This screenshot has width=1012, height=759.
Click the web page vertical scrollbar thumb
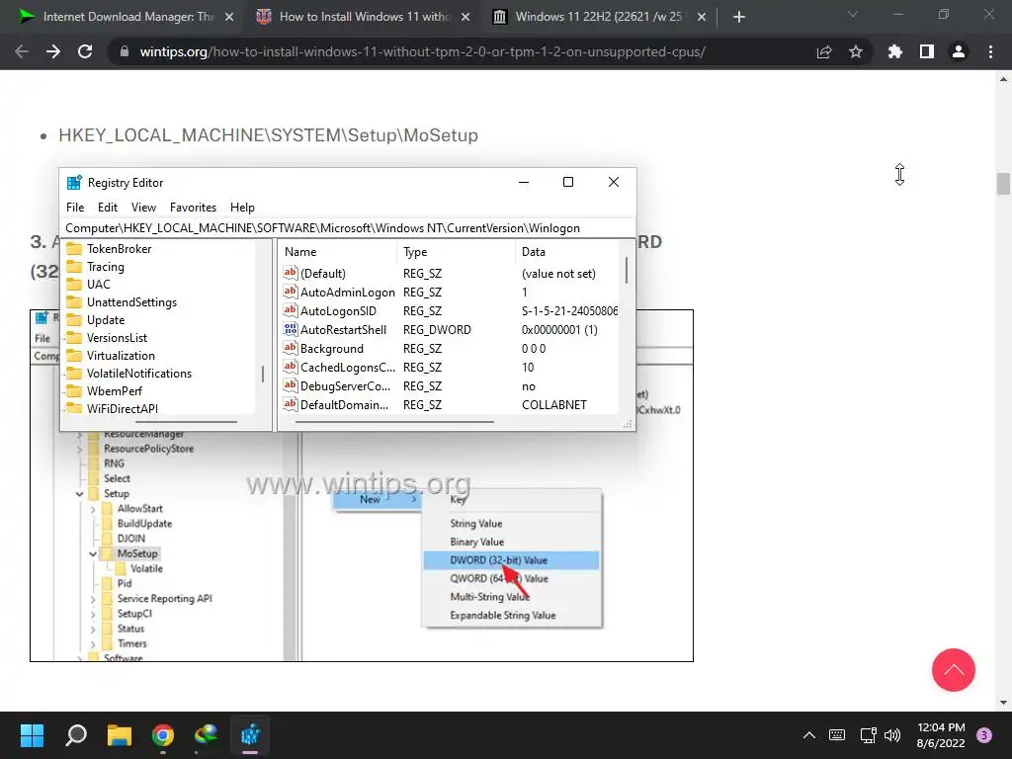1003,183
